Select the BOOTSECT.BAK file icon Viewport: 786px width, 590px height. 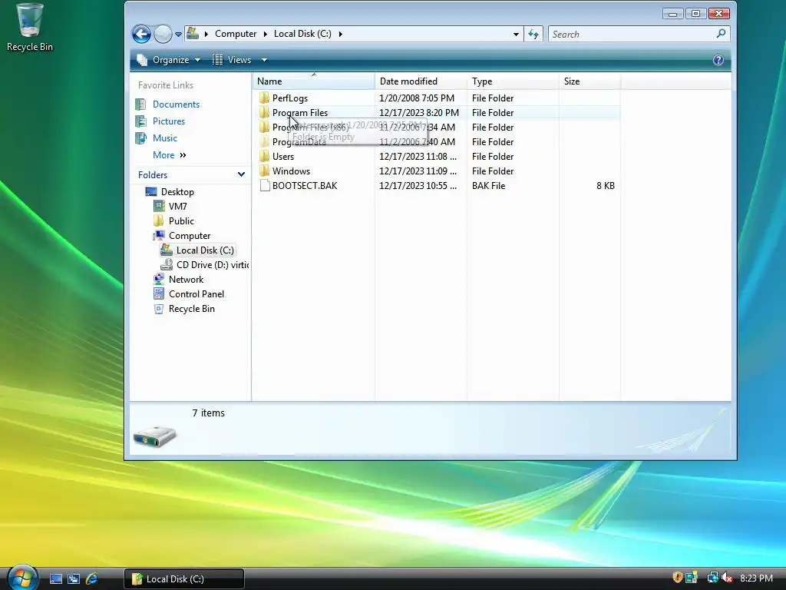(265, 185)
